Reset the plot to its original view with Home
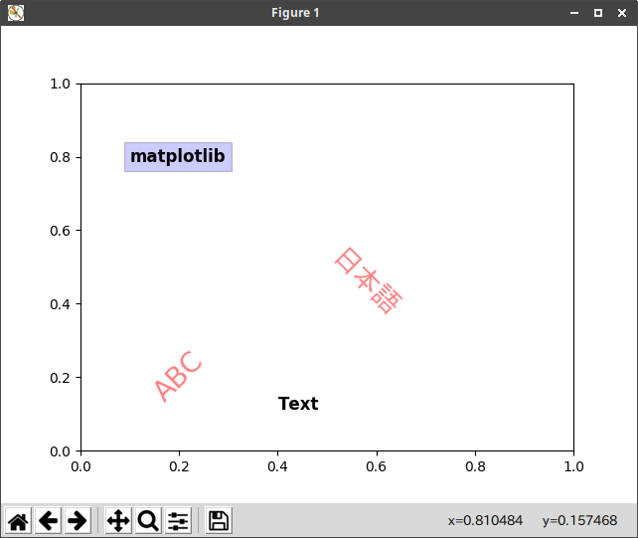638x538 pixels. (18, 520)
